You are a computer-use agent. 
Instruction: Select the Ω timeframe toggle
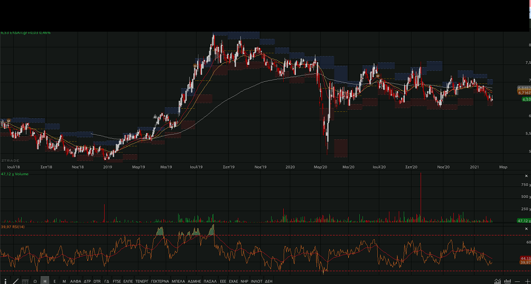[x=35, y=281]
